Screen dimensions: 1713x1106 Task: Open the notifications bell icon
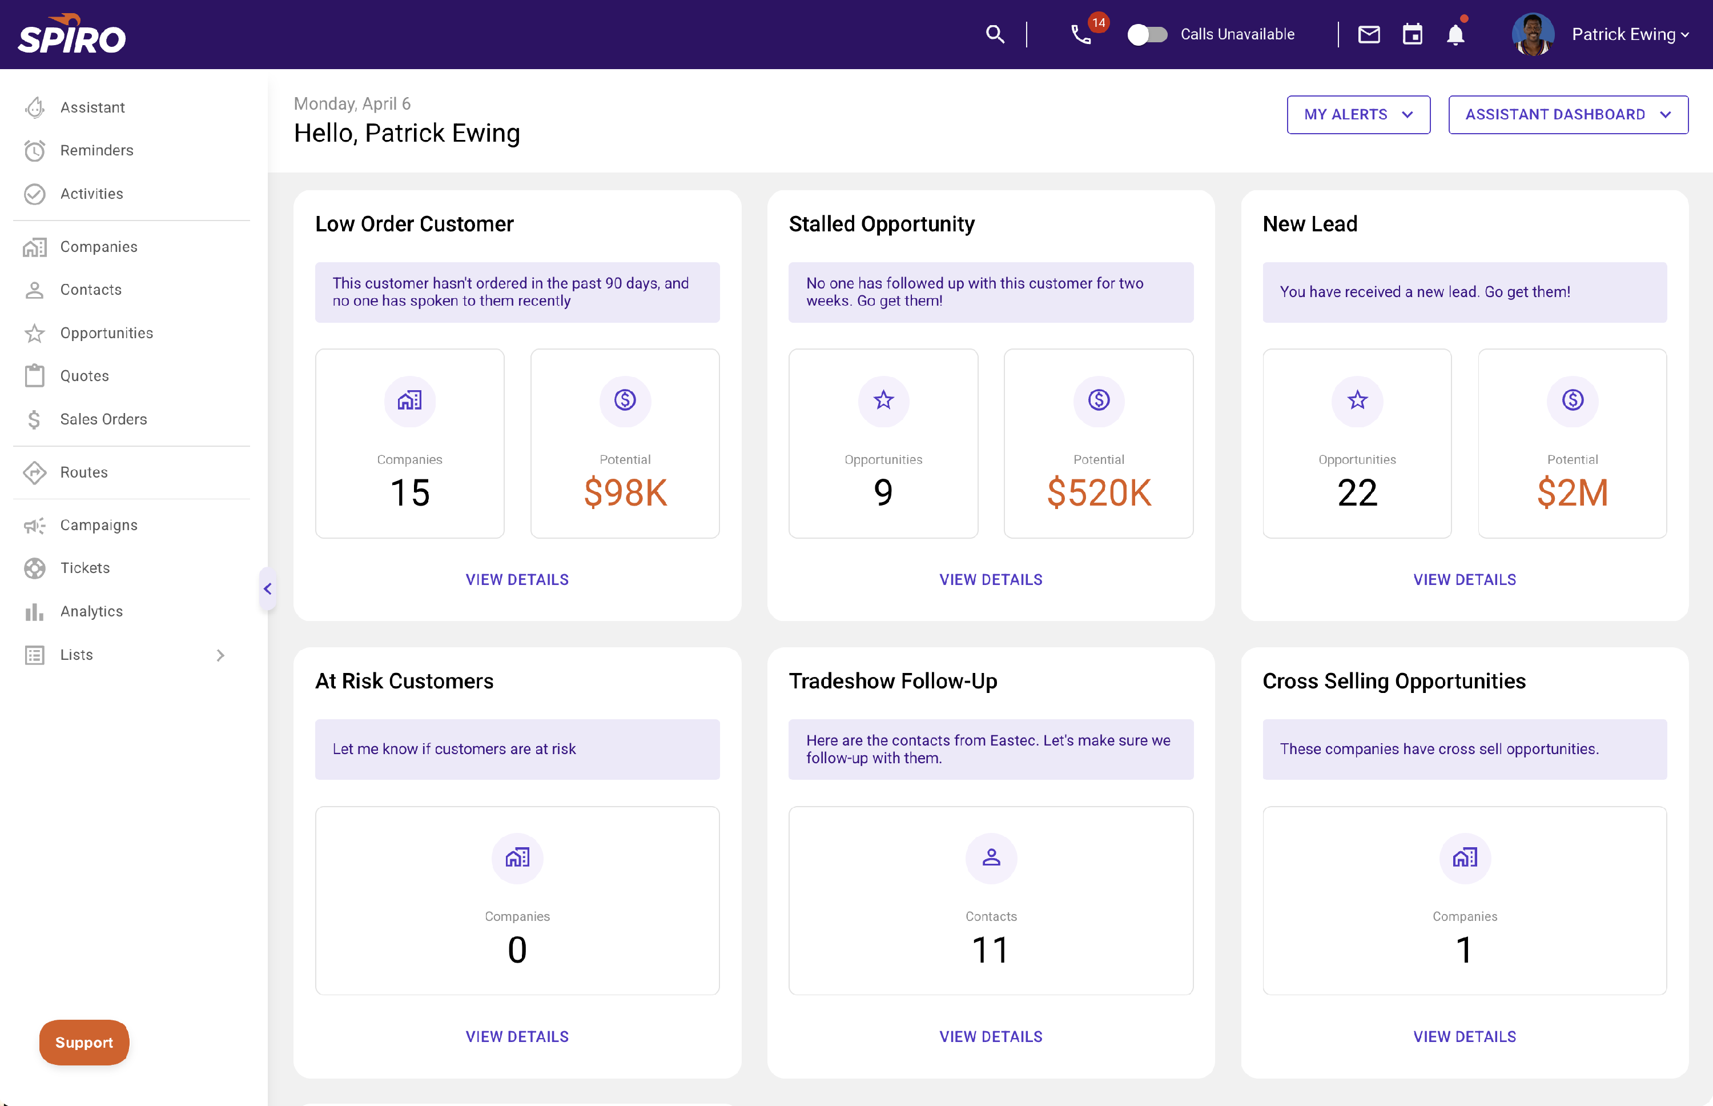[1455, 34]
